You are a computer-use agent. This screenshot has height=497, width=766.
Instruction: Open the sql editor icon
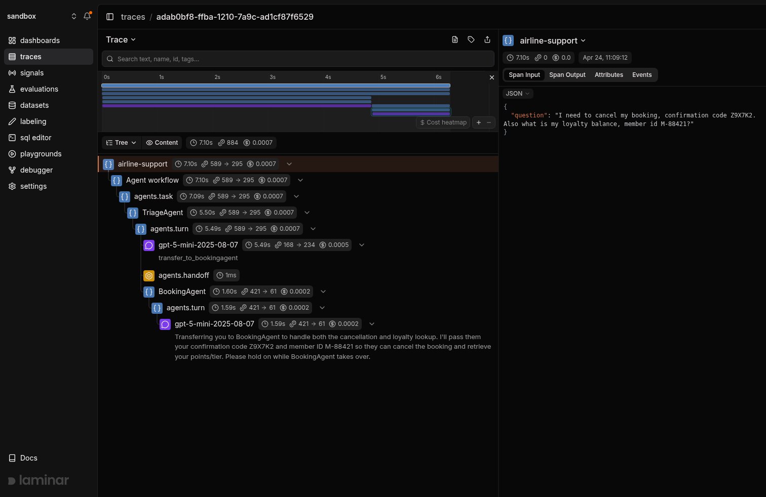coord(12,138)
